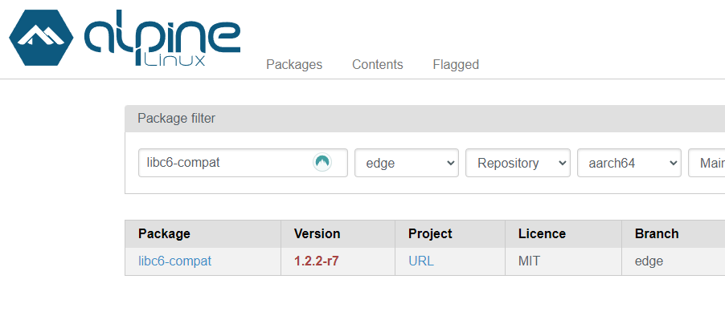
Task: Expand the edge branch dropdown
Action: point(407,163)
